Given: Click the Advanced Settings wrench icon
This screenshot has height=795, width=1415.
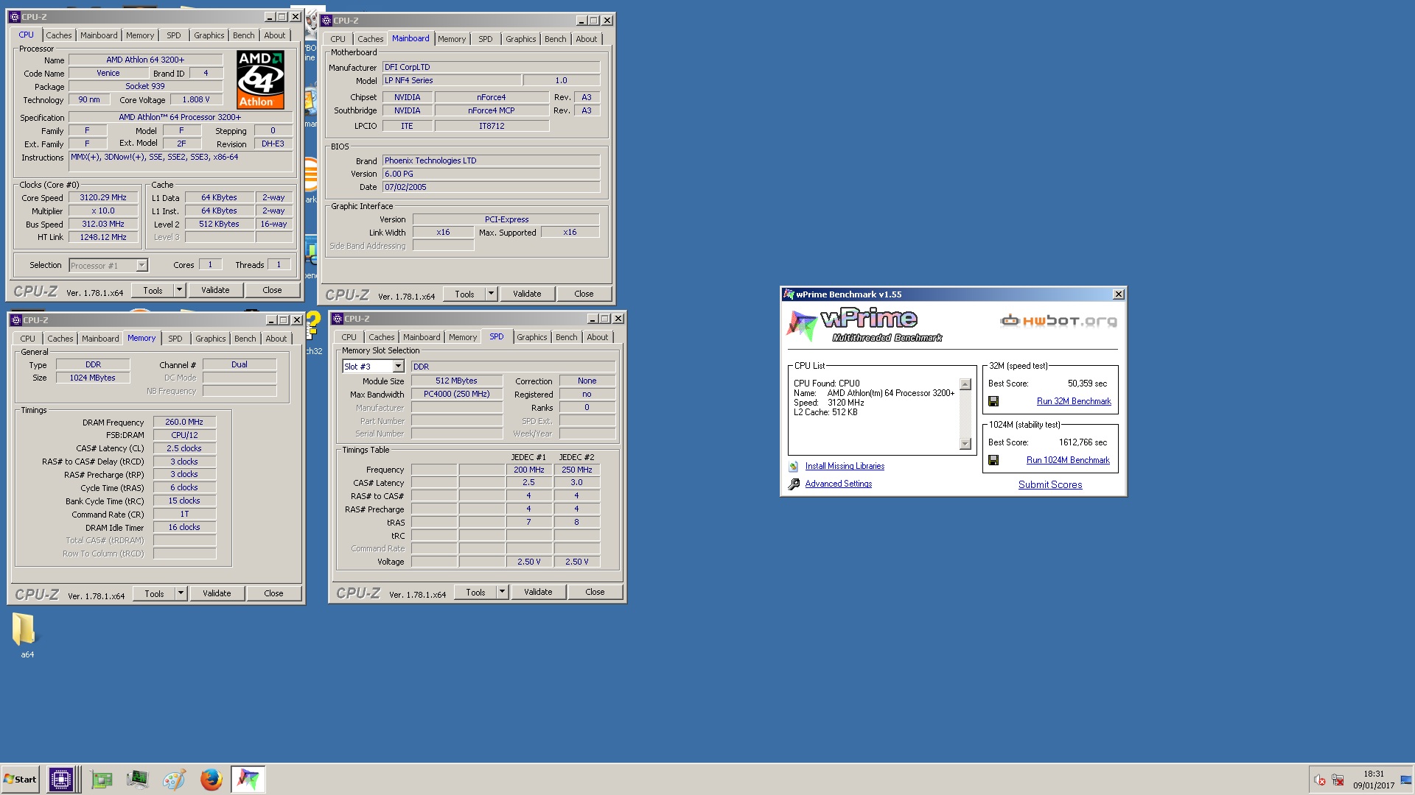Looking at the screenshot, I should (x=794, y=484).
